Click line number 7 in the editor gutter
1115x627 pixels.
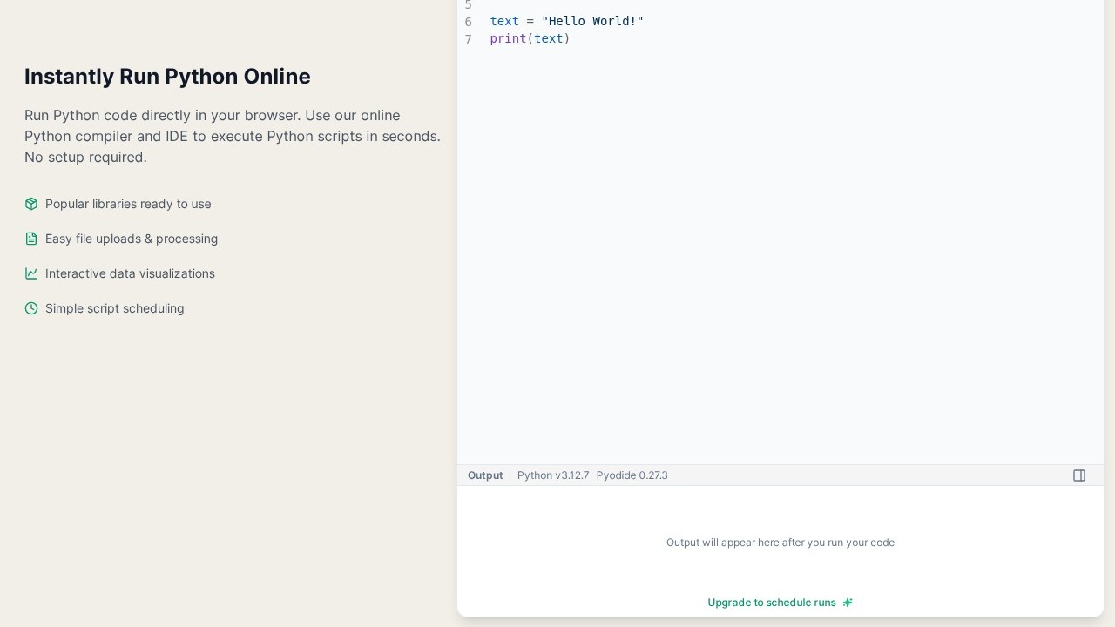[x=468, y=39]
